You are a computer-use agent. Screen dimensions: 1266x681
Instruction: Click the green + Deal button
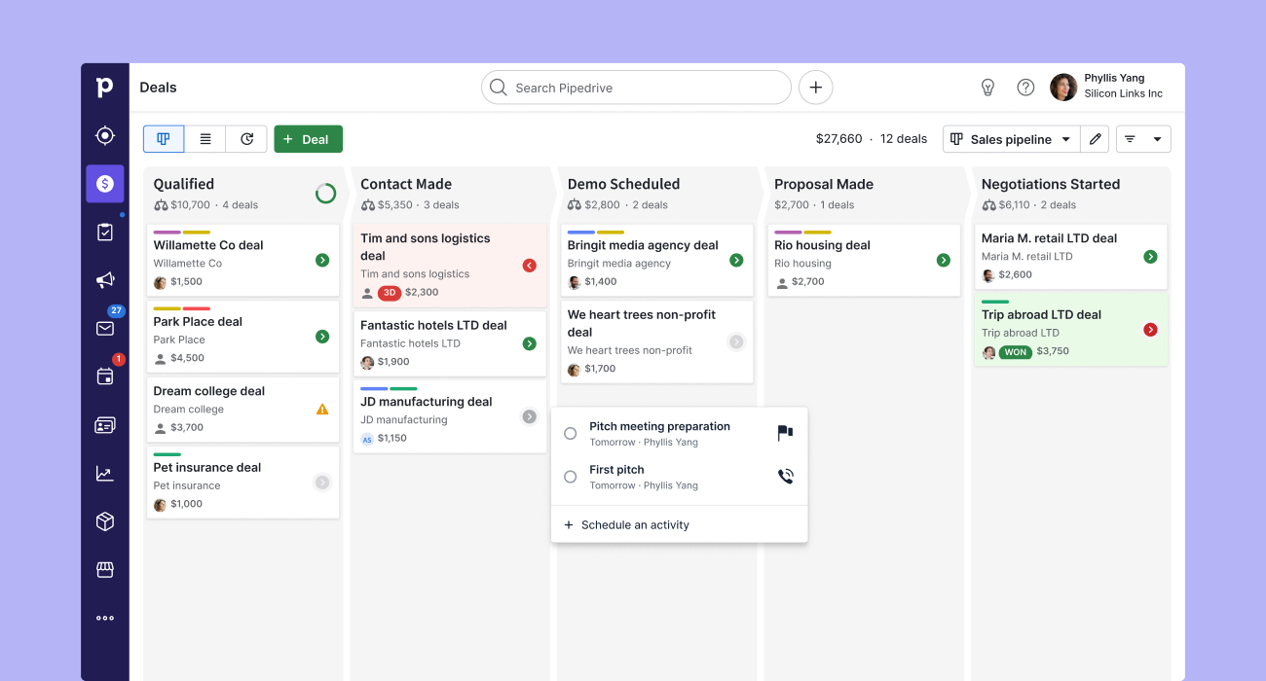point(308,139)
